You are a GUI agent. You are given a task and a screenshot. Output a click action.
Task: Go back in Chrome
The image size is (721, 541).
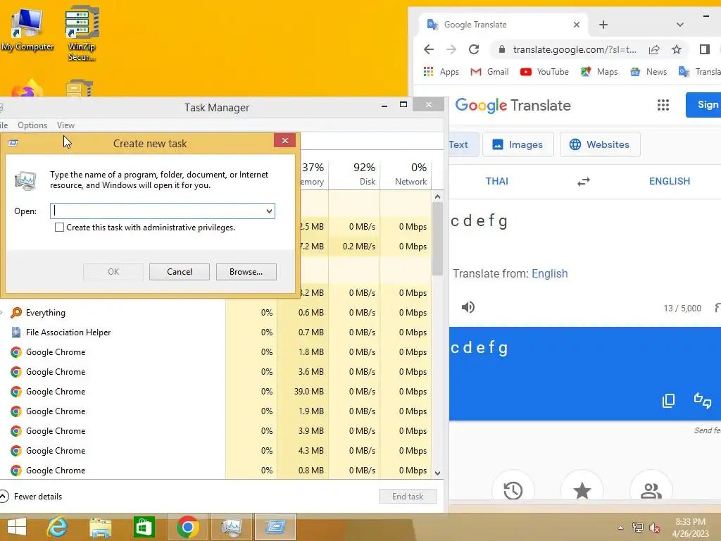tap(429, 49)
